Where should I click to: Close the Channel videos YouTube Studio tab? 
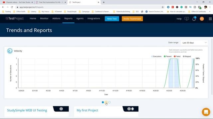(32, 2)
